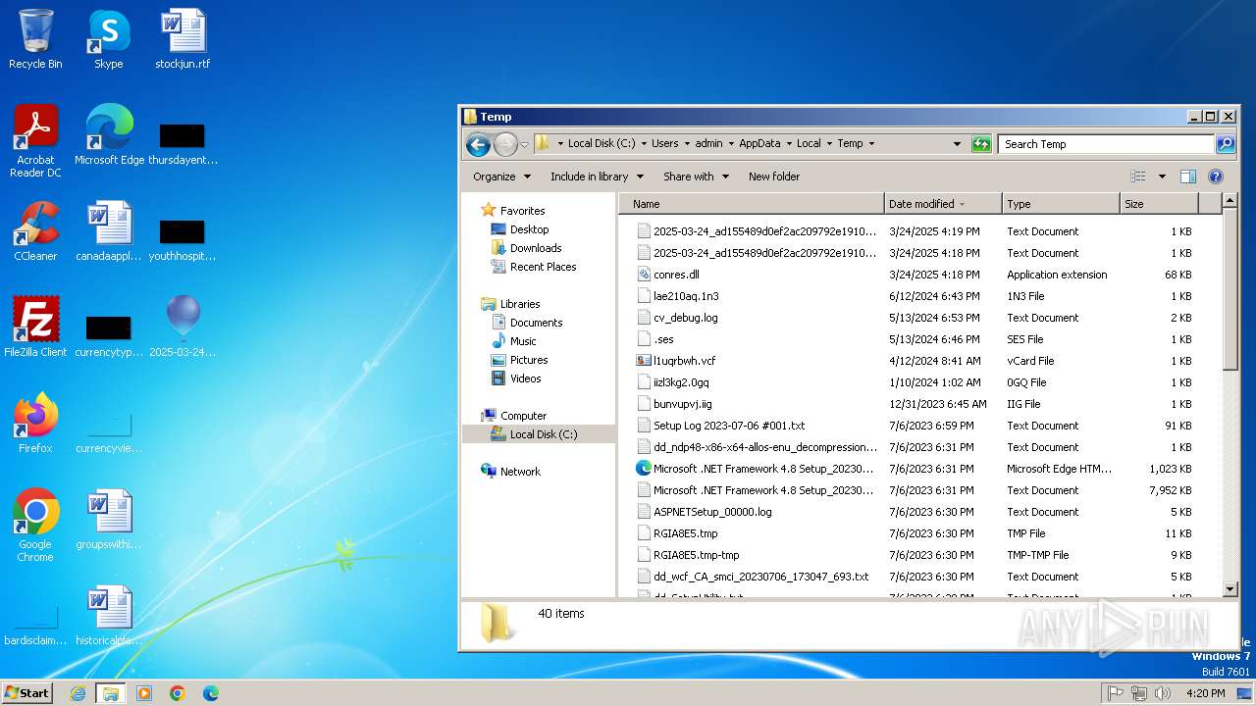Sort by the Size column header
This screenshot has height=706, width=1256.
[1159, 204]
